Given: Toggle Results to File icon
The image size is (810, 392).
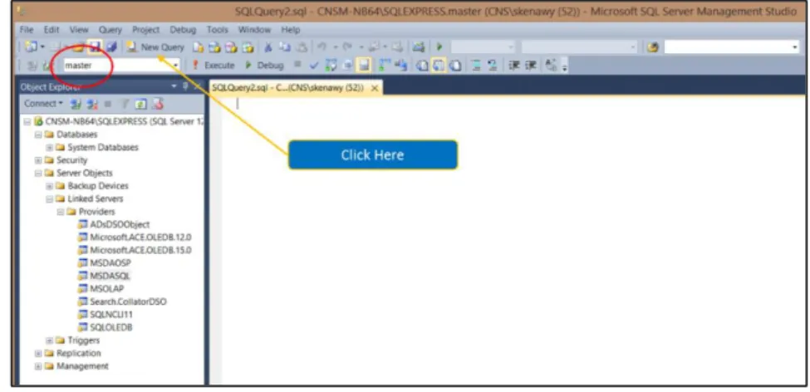Looking at the screenshot, I should coord(455,66).
